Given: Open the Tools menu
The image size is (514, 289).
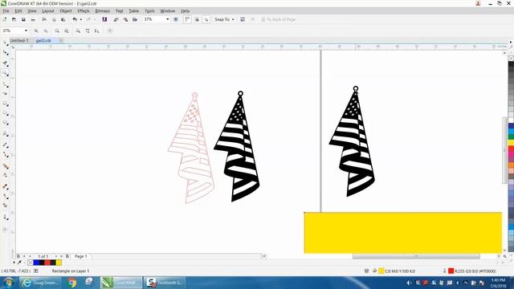Looking at the screenshot, I should point(149,10).
